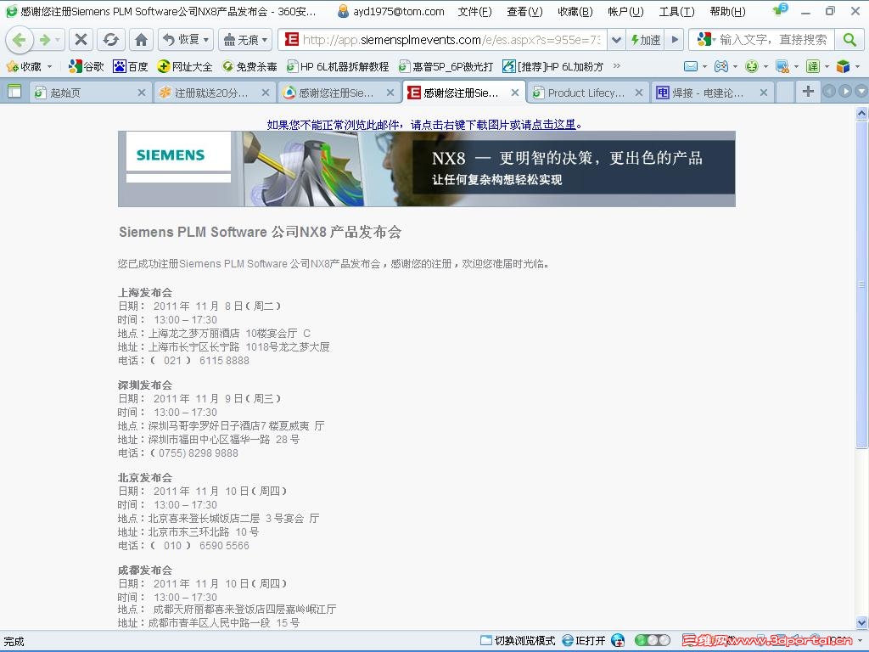869x652 pixels.
Task: Open the 工具(T) menu
Action: (676, 11)
